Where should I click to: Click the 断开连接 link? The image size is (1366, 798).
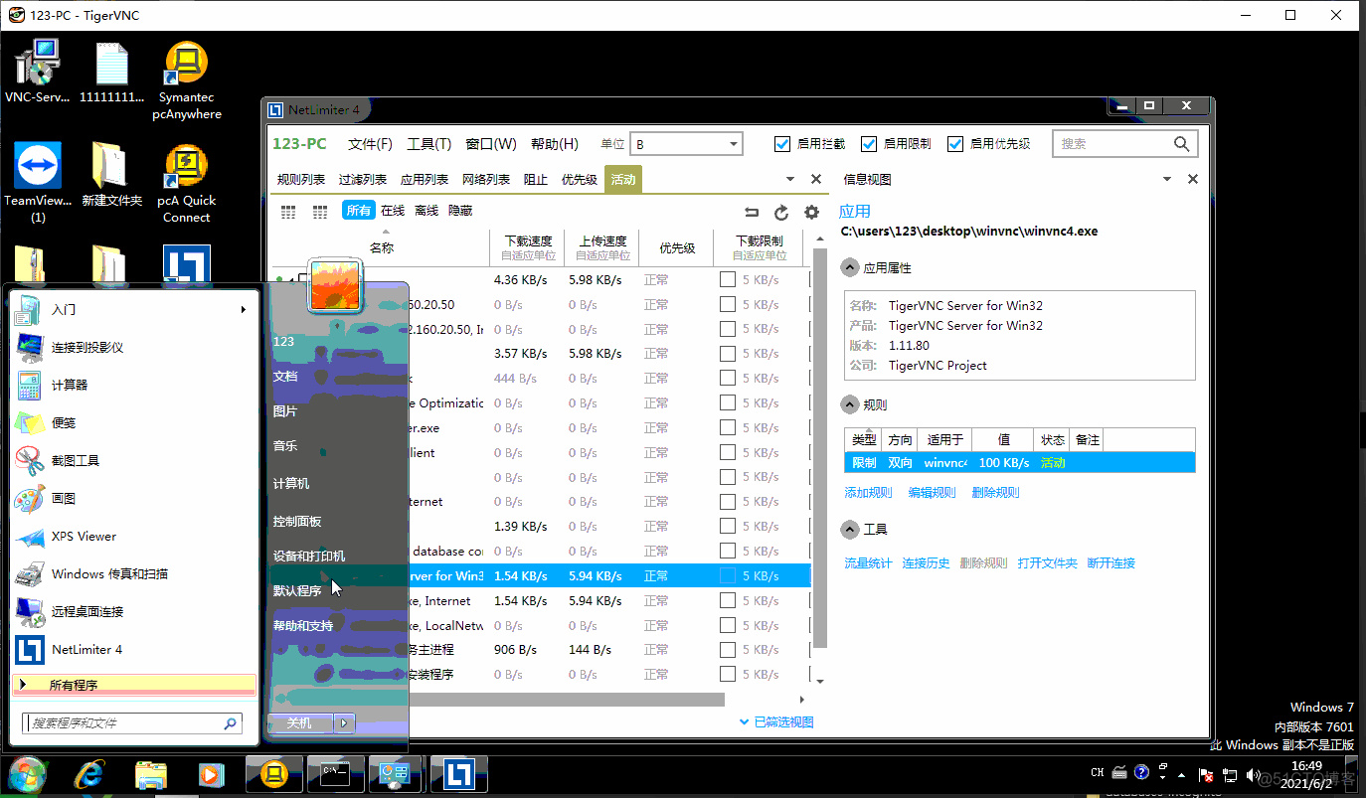[x=1110, y=563]
